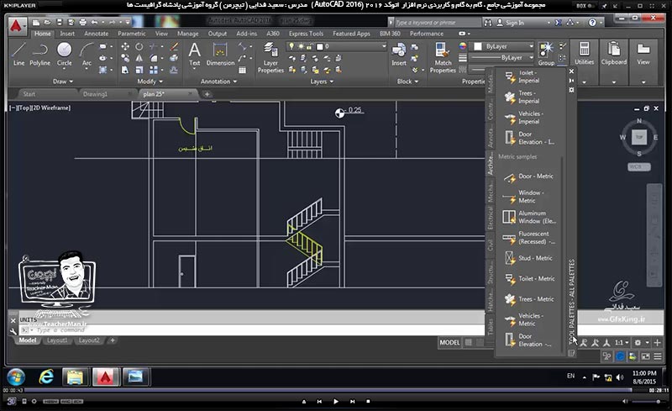Viewport: 672px width, 411px height.
Task: Click Sign In button
Action: click(511, 23)
